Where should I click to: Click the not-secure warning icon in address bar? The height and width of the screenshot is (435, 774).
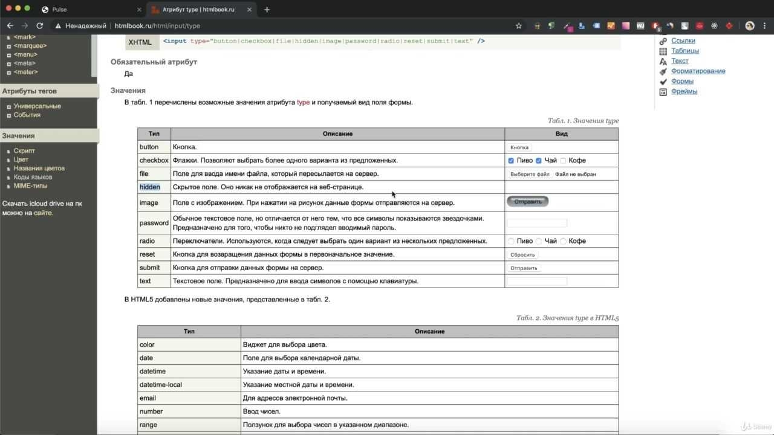[58, 26]
